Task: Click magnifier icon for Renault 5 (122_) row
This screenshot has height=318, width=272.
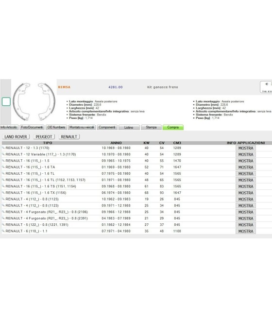Action: tap(3, 224)
